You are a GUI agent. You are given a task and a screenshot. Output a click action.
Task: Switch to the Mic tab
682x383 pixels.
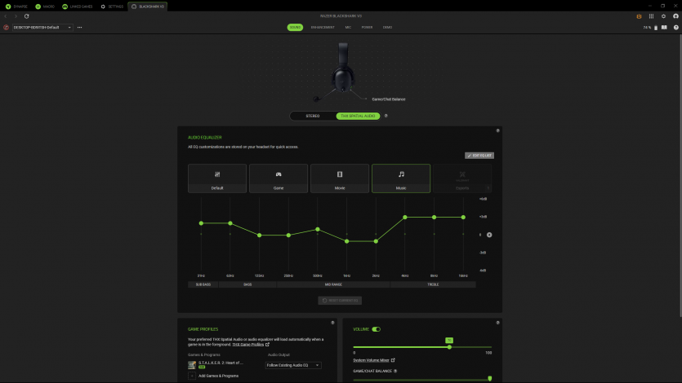click(x=347, y=27)
